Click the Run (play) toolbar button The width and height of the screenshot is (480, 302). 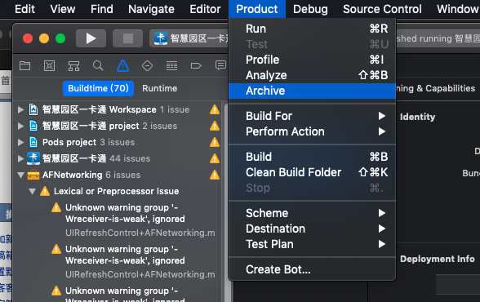coord(91,38)
